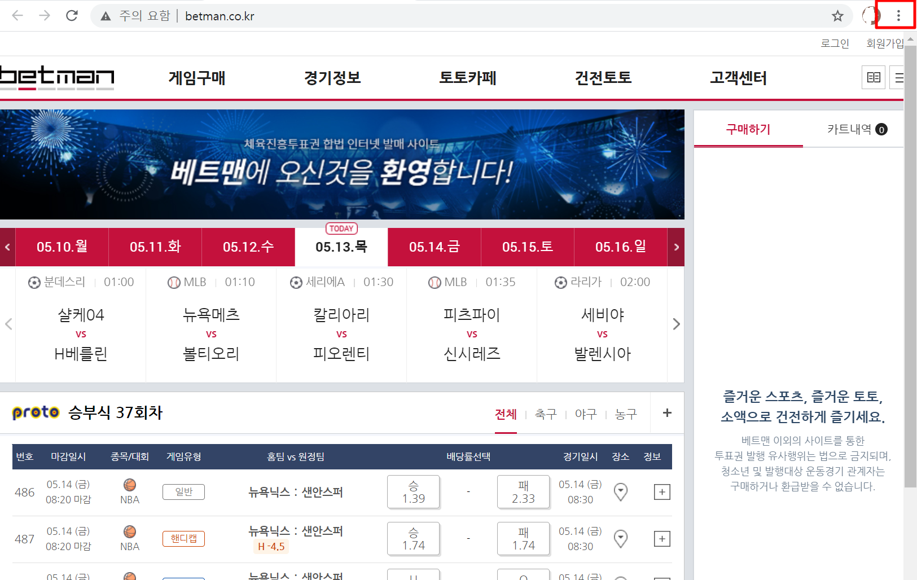
Task: Click the 회원가입 link
Action: pyautogui.click(x=885, y=43)
